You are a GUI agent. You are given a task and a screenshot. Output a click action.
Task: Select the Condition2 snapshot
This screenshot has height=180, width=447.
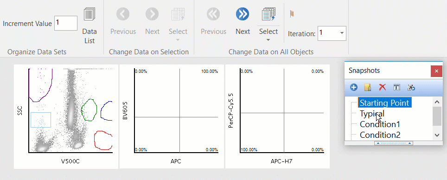(x=380, y=135)
